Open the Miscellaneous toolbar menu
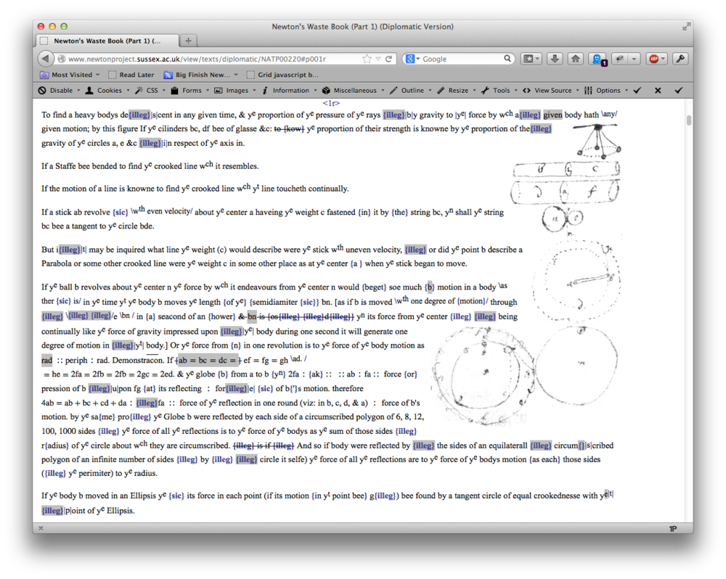This screenshot has height=579, width=726. [x=354, y=91]
